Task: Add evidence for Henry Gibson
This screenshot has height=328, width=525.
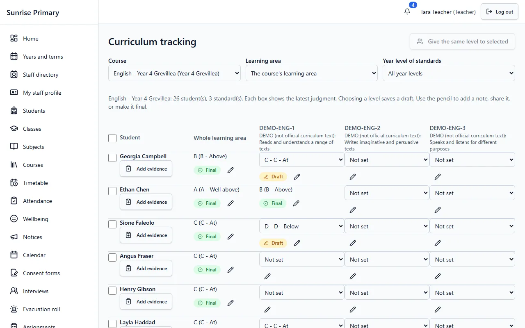Action: (x=146, y=302)
